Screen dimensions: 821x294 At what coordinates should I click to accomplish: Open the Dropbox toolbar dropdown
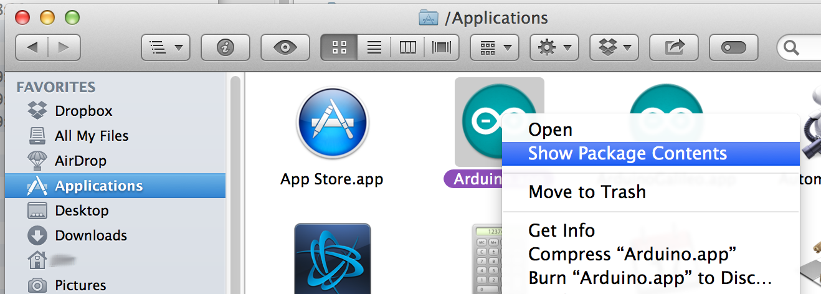point(614,47)
